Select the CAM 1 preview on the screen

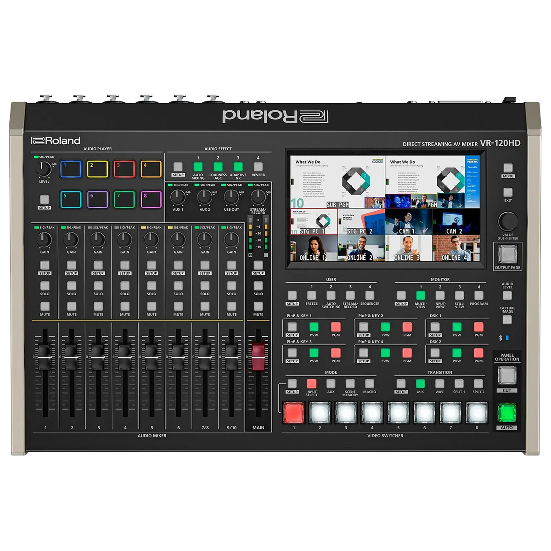408,222
